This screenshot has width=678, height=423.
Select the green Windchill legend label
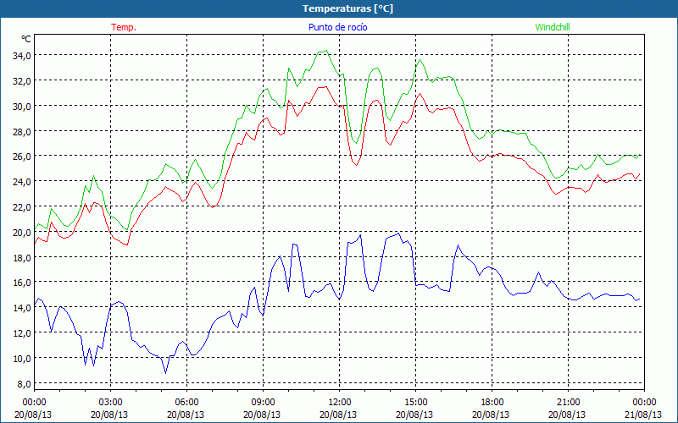[553, 27]
